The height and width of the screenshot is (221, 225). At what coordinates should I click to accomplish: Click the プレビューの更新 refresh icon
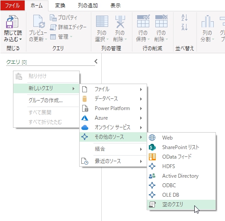39,21
